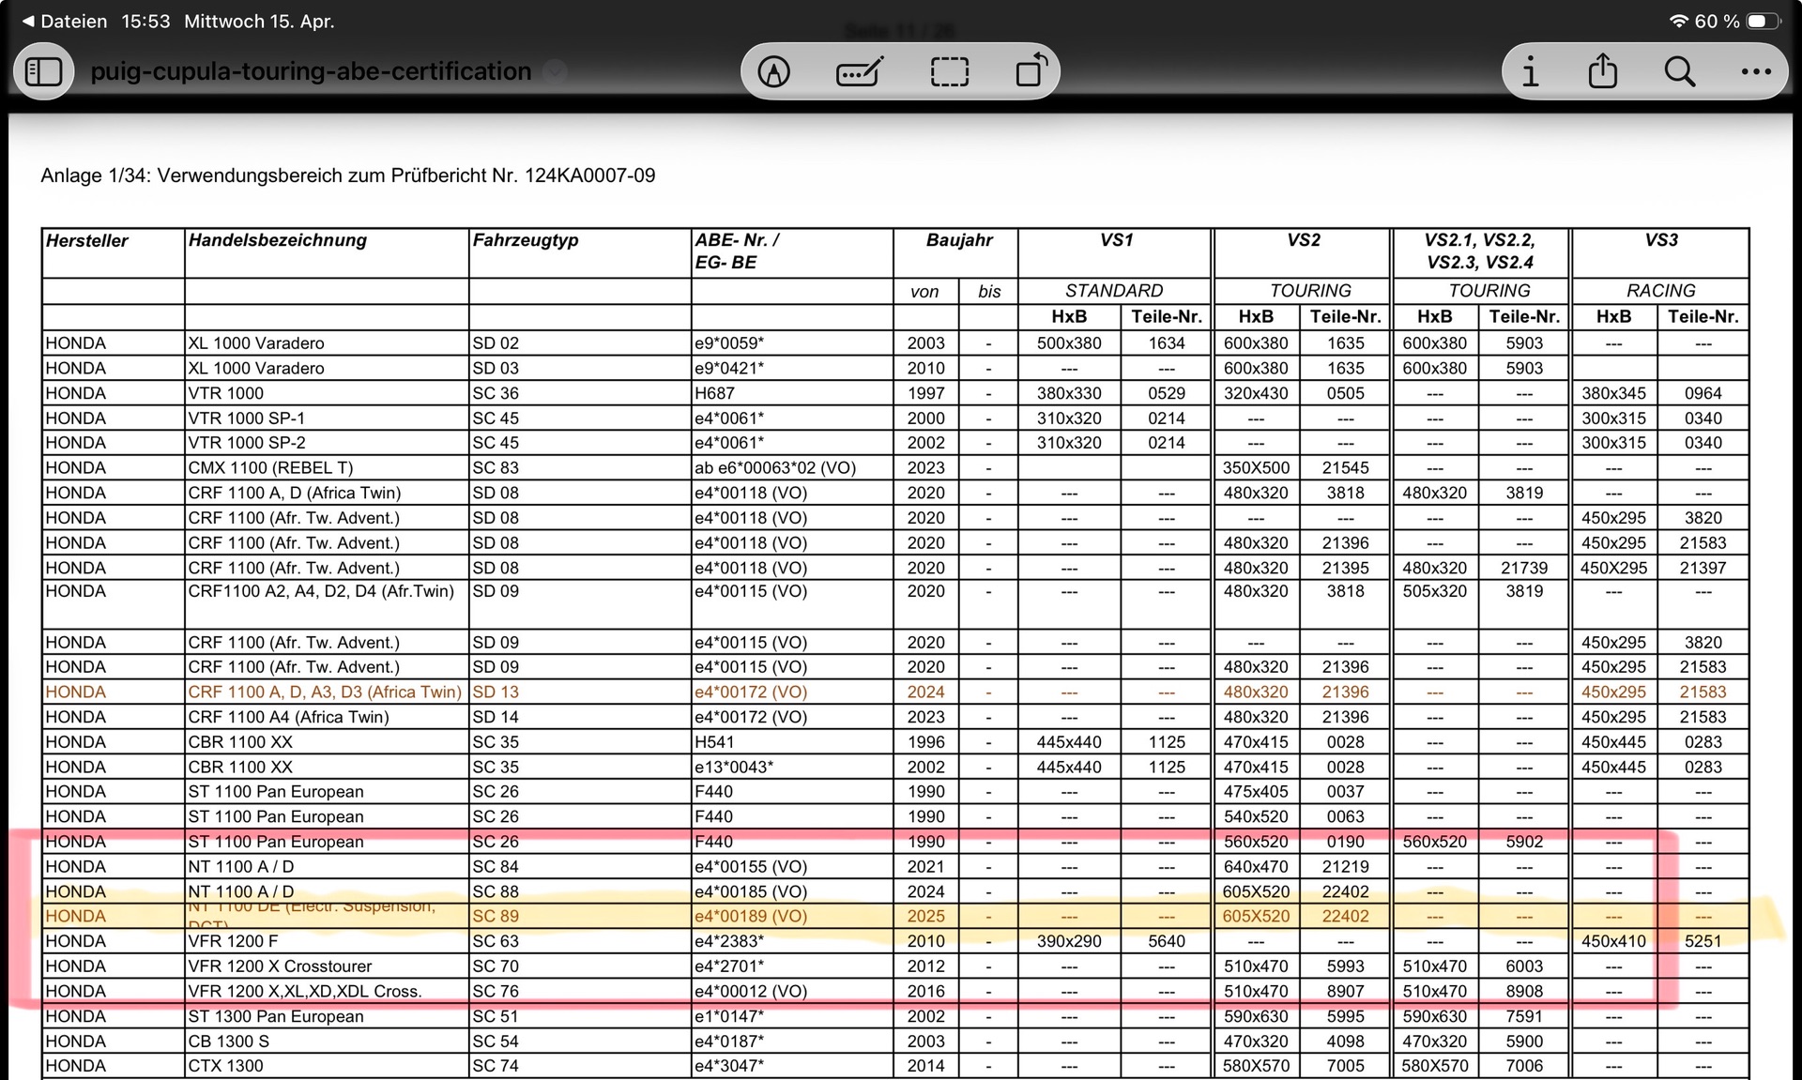This screenshot has height=1080, width=1802.
Task: Tap the yellow highlighted SC 89 cell
Action: pos(496,916)
